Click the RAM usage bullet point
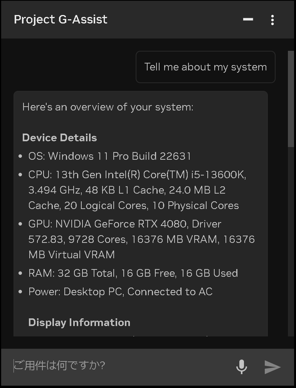This screenshot has height=388, width=296. [x=133, y=273]
